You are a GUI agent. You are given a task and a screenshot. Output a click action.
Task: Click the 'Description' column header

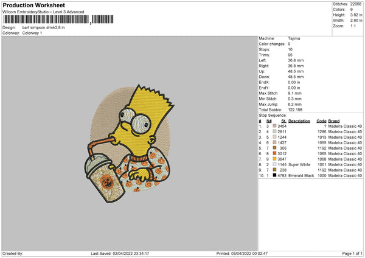[x=299, y=121]
